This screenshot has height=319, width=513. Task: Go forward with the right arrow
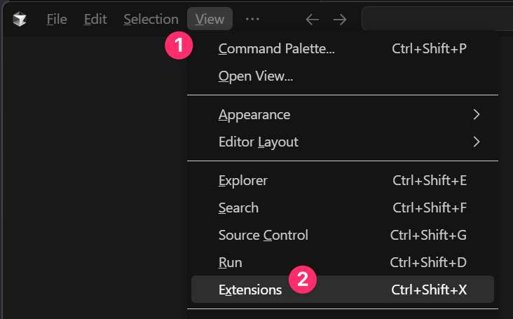[x=340, y=20]
